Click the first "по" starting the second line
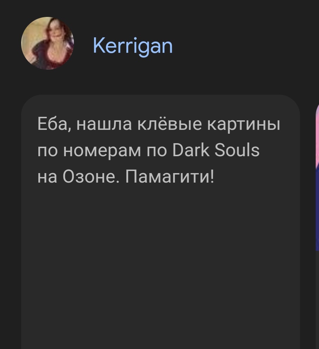 click(48, 151)
